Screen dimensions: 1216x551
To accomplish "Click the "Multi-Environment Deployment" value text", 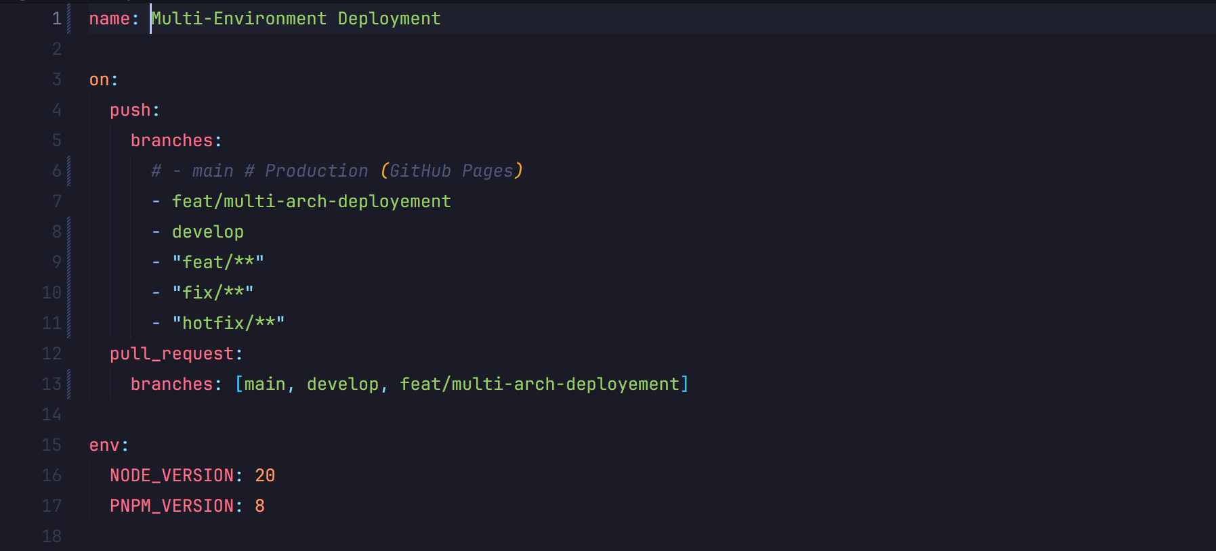I will (296, 19).
